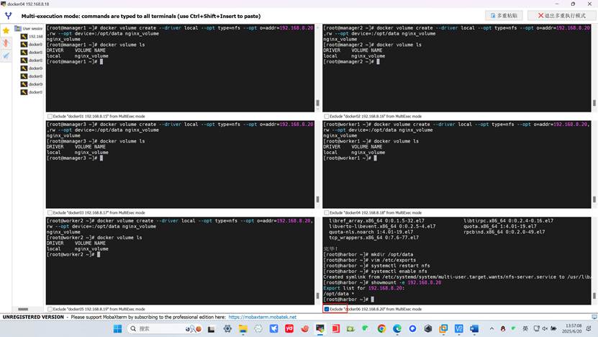Uncheck Exclude docker06 192.168.8.20 from MultiExec
Screen dimensions: 598x337
[327, 309]
